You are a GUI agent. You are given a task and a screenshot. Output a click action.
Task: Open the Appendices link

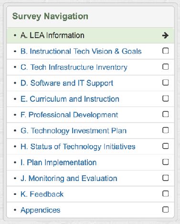tap(41, 210)
